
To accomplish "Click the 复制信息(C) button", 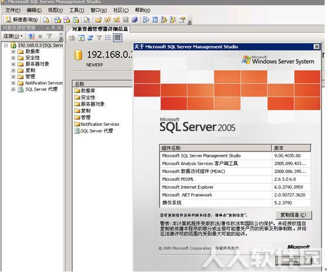I will (294, 215).
